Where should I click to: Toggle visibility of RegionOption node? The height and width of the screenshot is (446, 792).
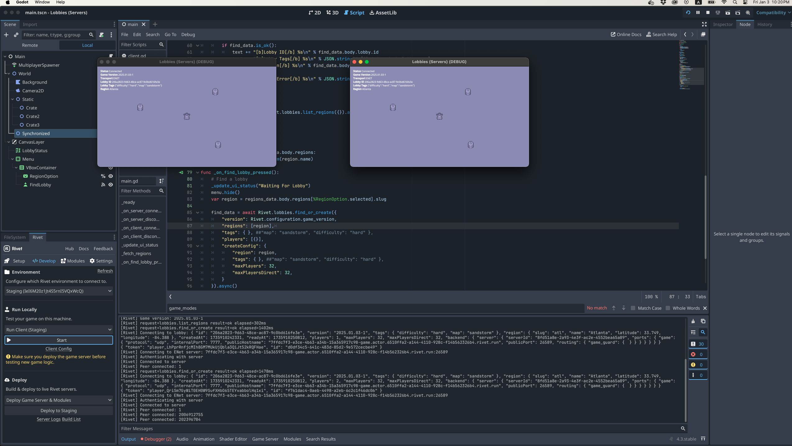[111, 176]
